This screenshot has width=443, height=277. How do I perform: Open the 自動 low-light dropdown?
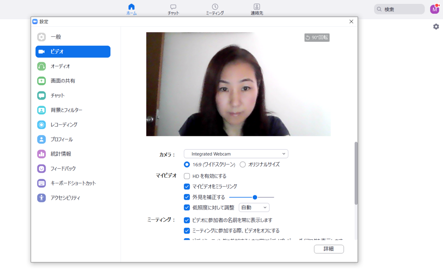point(254,208)
